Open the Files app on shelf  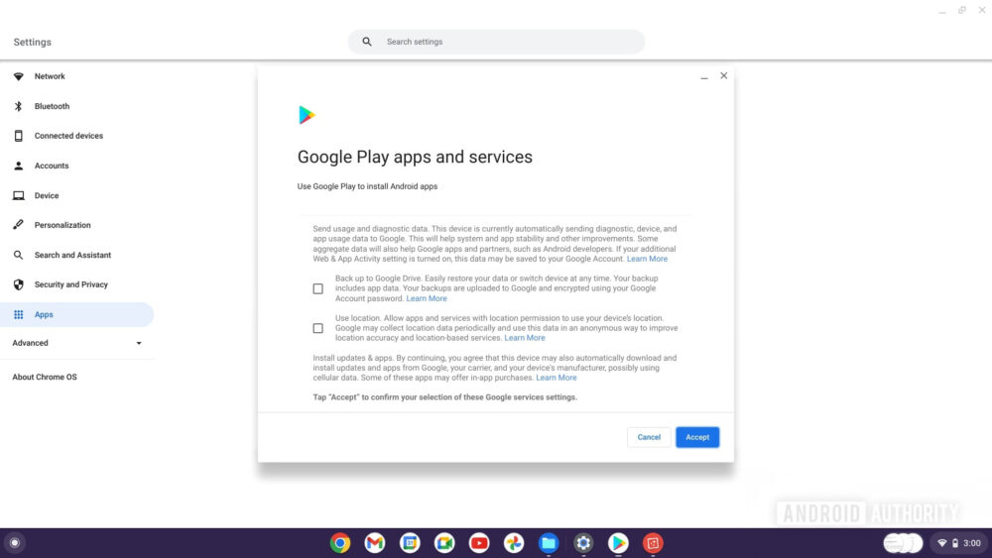549,543
